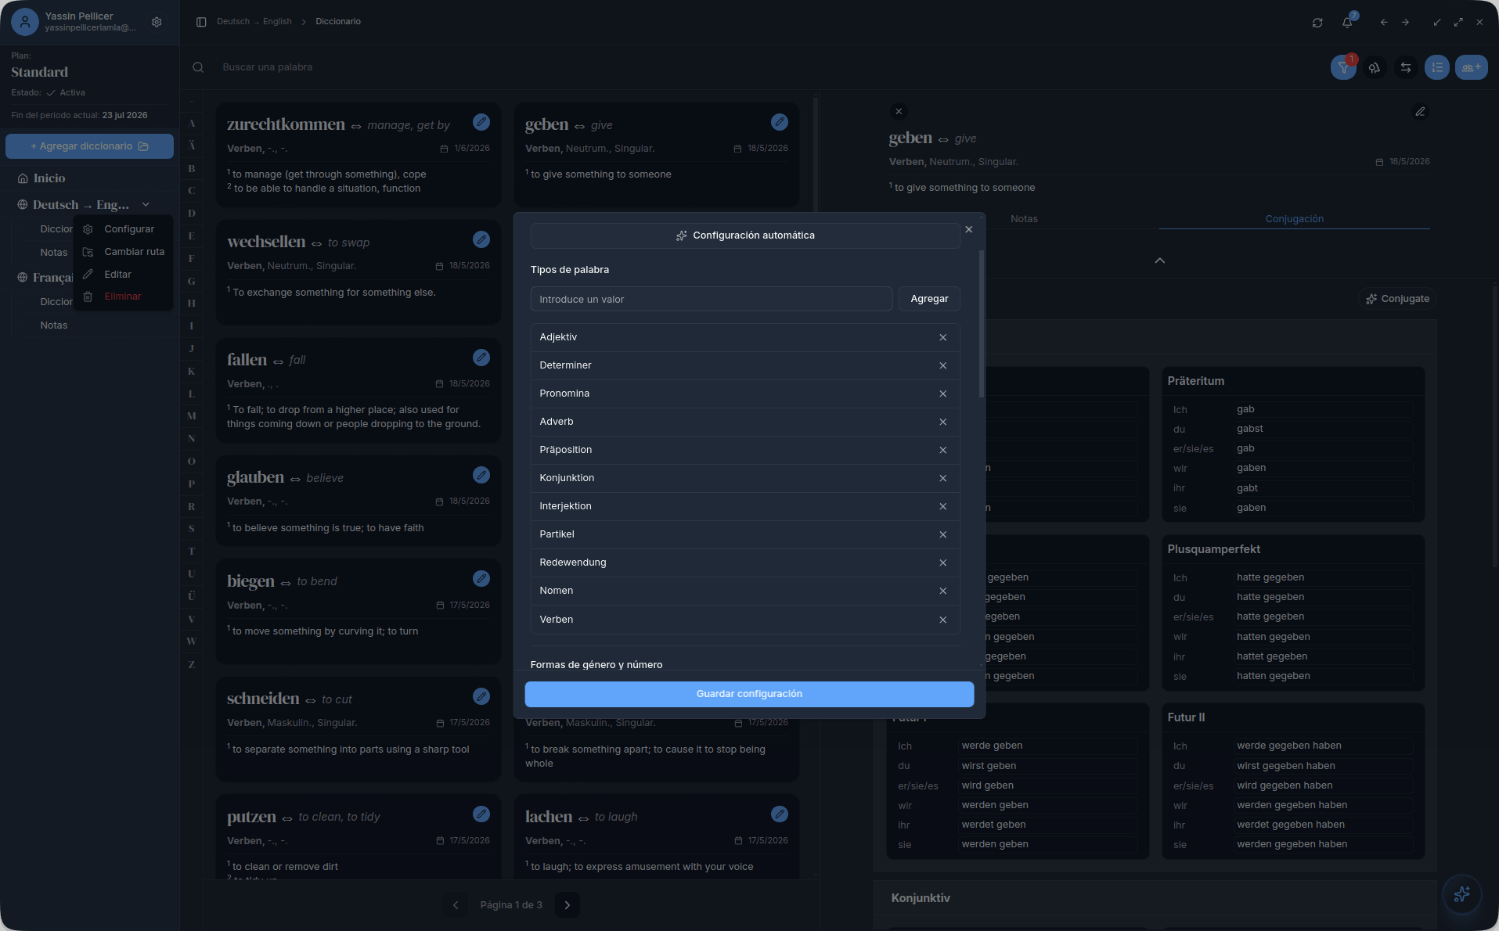Click Diccionario breadcrumb
Screen dimensions: 1499x931
coord(338,22)
